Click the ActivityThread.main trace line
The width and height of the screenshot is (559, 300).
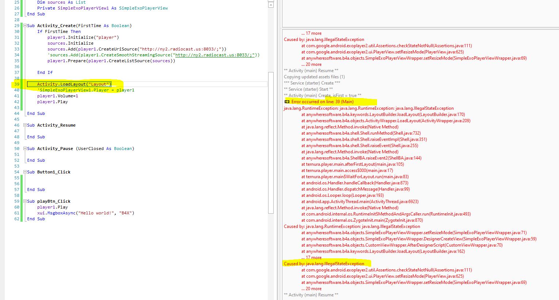click(360, 202)
